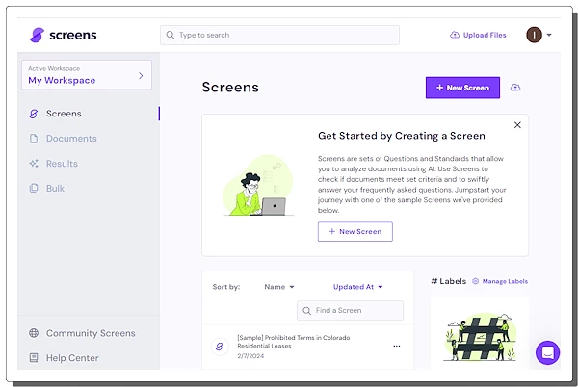Click the Upload Files link
This screenshot has height=387, width=578.
click(478, 35)
